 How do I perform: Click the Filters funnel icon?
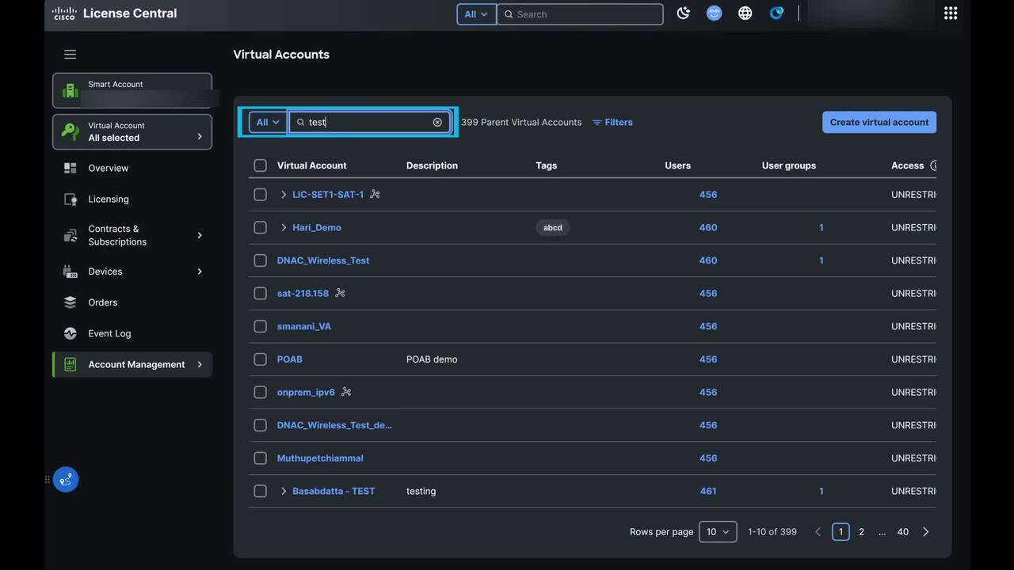click(597, 123)
